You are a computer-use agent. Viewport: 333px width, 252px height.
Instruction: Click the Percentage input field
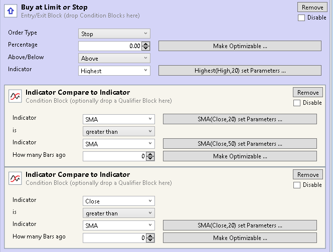pos(110,46)
